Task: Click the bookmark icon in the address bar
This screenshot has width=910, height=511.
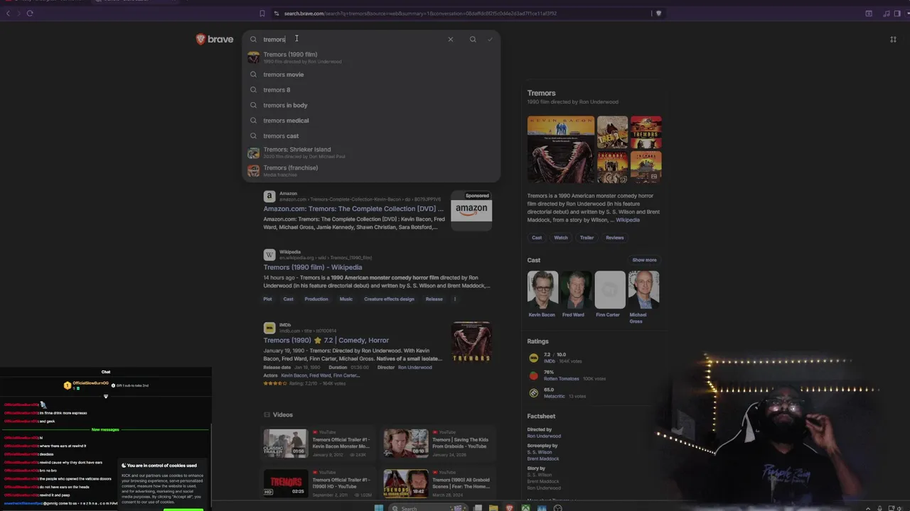Action: click(262, 13)
